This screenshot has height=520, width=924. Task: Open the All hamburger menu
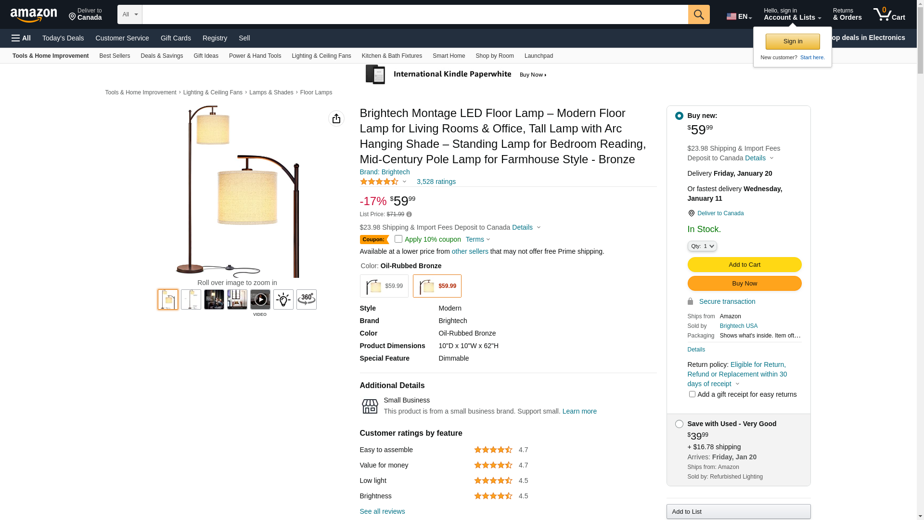21,38
